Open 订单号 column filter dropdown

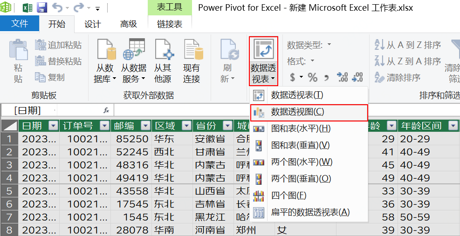(105, 126)
